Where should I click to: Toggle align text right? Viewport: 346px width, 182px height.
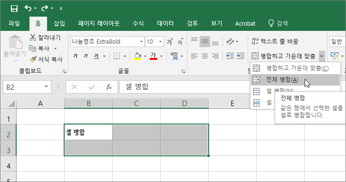pos(215,56)
